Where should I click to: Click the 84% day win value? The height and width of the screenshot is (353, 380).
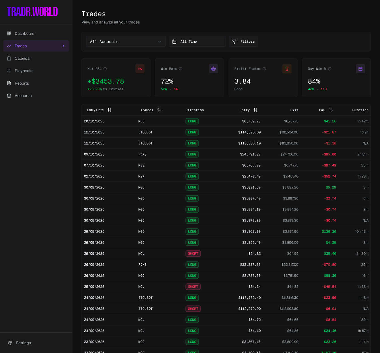click(314, 81)
